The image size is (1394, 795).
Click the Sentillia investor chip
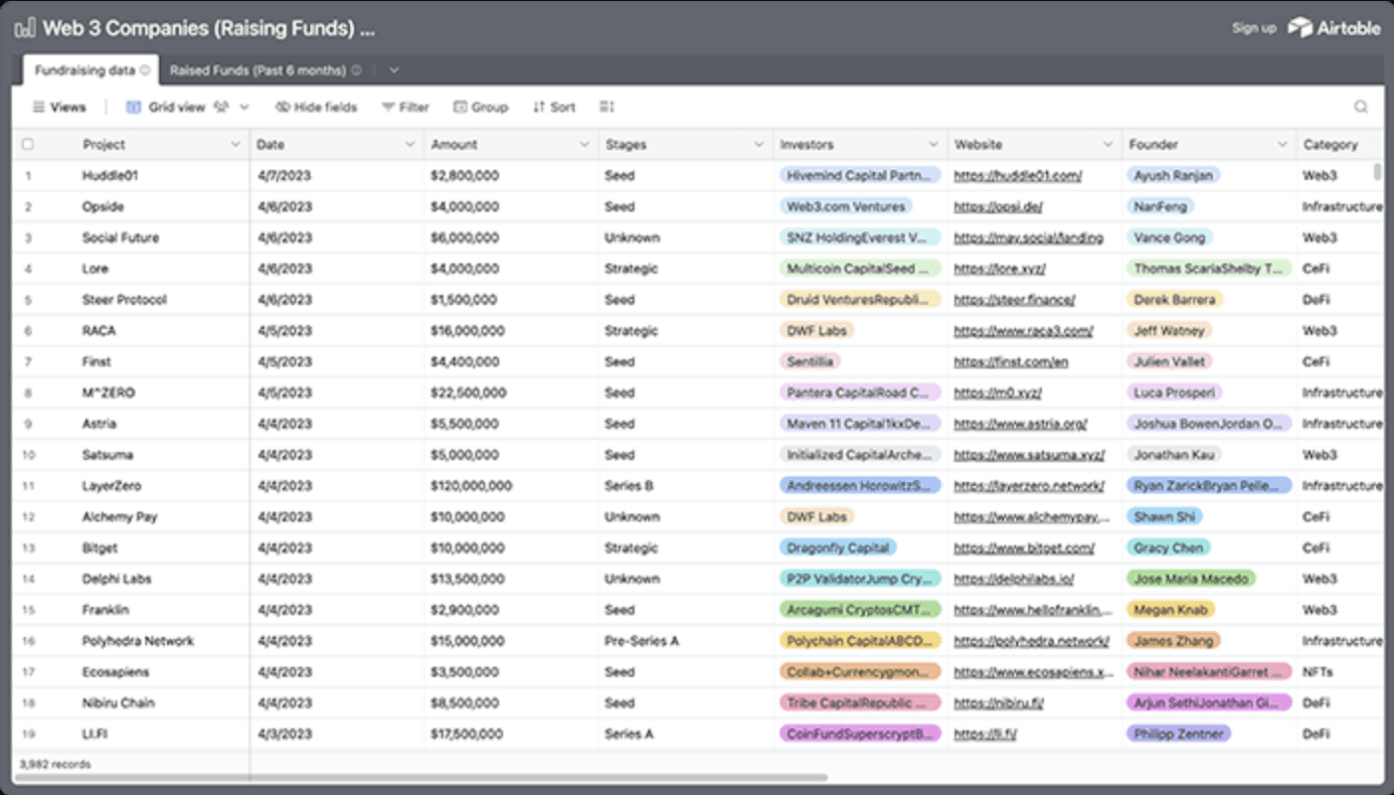click(x=810, y=362)
